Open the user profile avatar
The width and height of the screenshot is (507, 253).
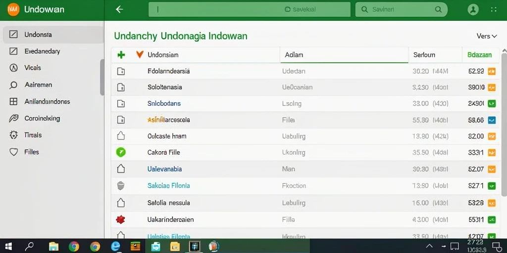tap(473, 9)
